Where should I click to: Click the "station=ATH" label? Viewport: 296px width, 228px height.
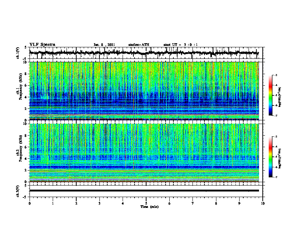139,45
